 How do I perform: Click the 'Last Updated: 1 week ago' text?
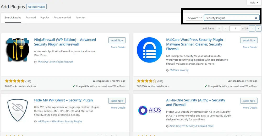pos(242,81)
